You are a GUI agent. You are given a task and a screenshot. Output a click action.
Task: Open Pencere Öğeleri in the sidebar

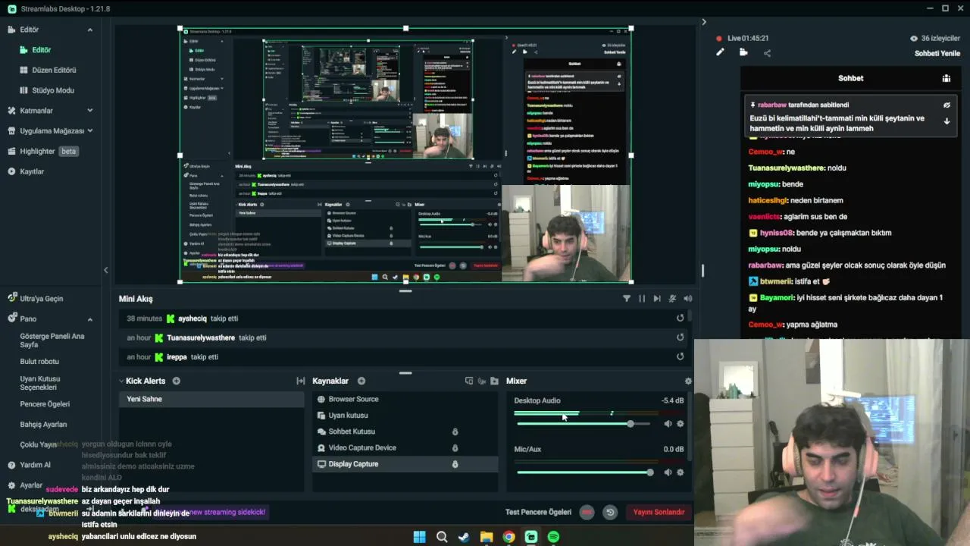45,404
